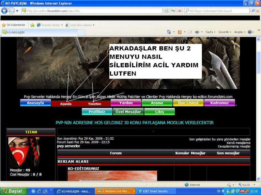Switch to the KO-PAYLAŞIM taskbar button
The width and height of the screenshot is (261, 195).
pos(74,191)
